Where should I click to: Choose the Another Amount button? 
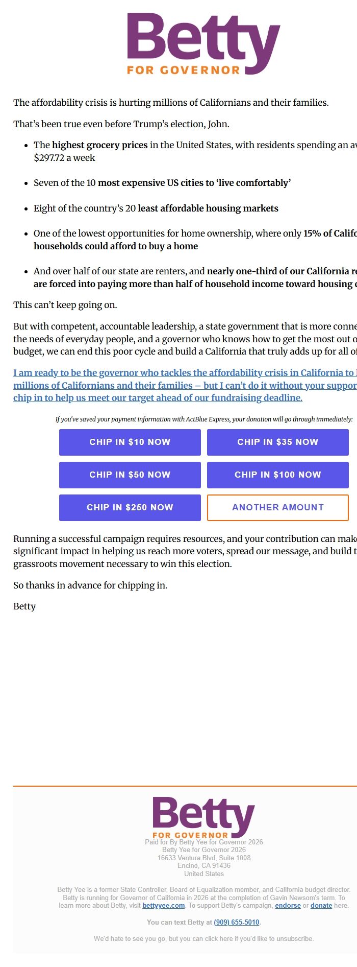pos(277,508)
